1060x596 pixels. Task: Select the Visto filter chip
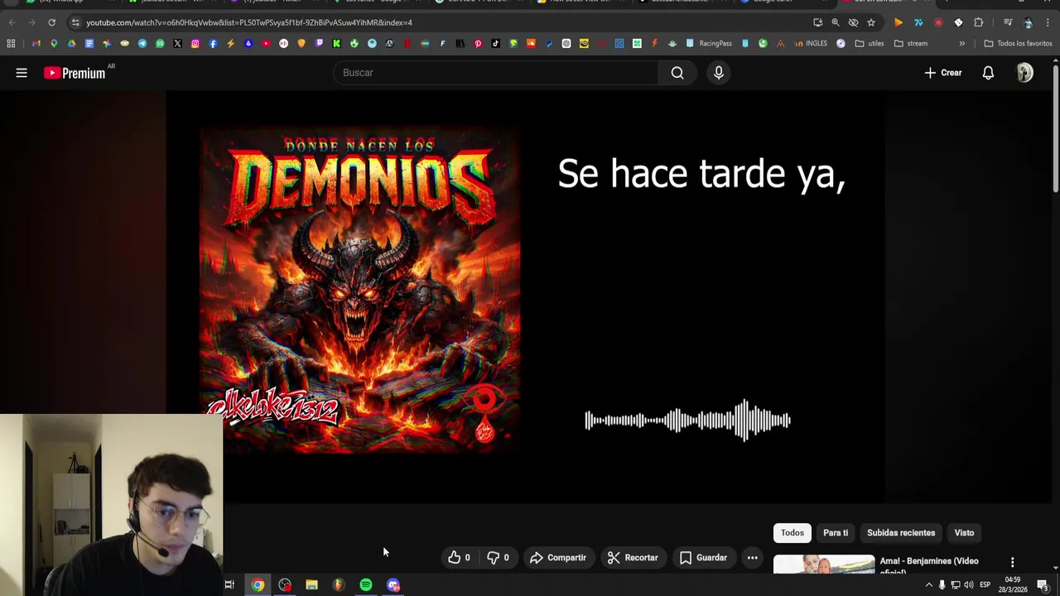point(964,533)
